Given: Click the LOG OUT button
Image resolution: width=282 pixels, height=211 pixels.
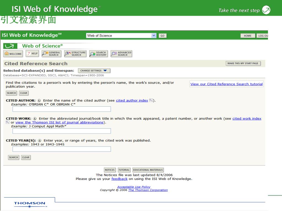Looking at the screenshot, I should [262, 36].
